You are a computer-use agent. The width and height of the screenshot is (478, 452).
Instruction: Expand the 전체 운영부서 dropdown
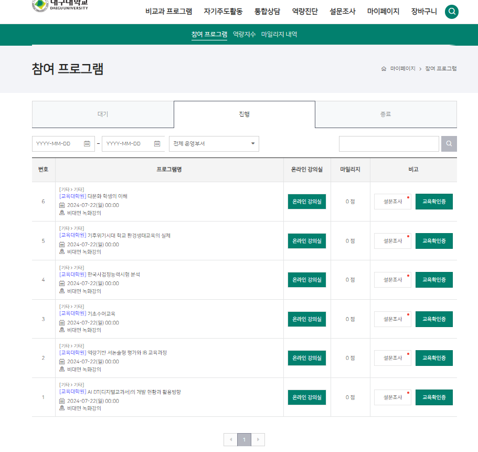[x=214, y=144]
